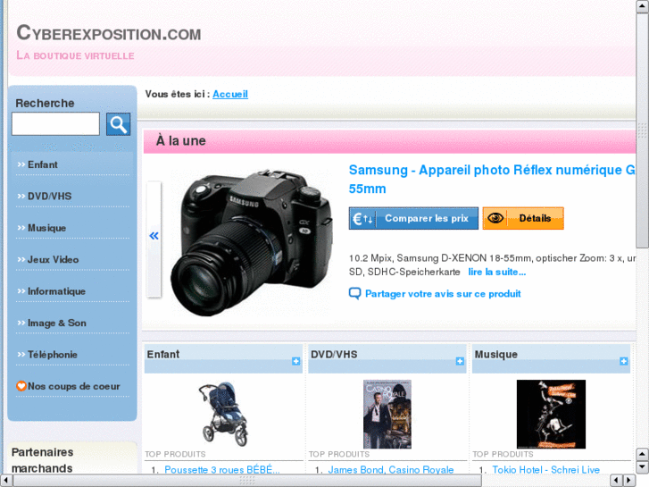Screen dimensions: 649x487
Task: Click the Enfant box heading
Action: pos(163,355)
